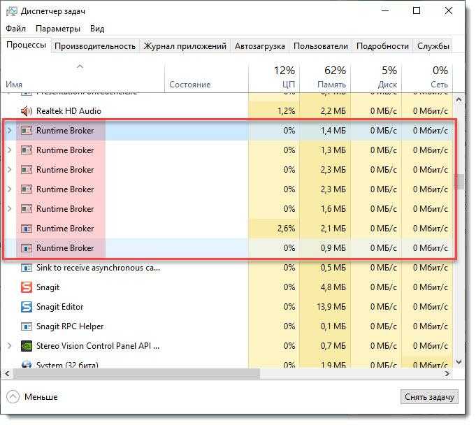
Task: Click the 1,2% CPU value of Realtek
Action: pos(286,111)
